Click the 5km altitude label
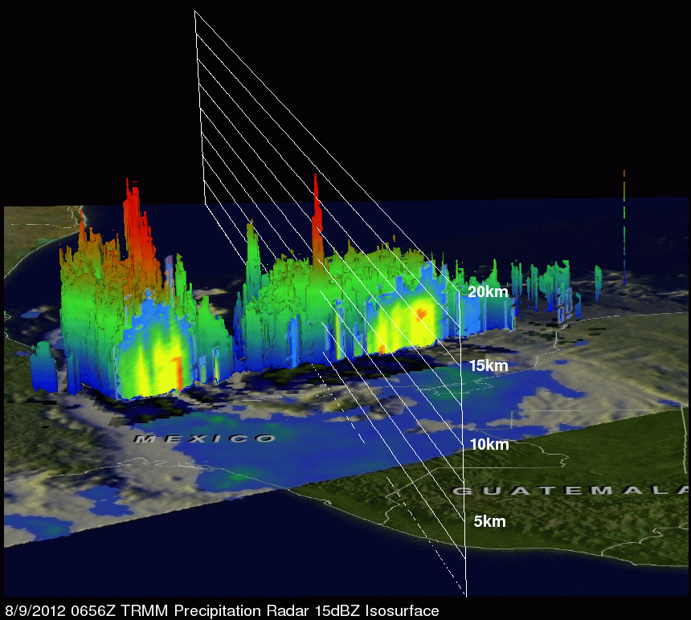Viewport: 691px width, 620px height. pos(489,521)
